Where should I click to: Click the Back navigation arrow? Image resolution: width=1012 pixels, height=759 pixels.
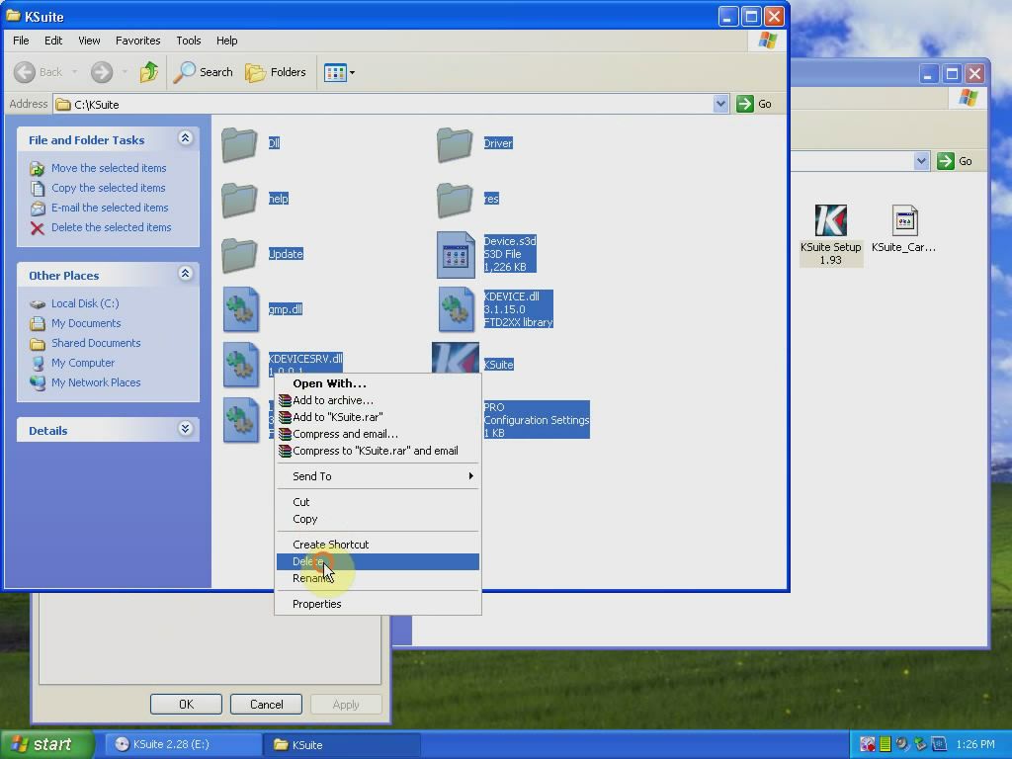coord(25,72)
